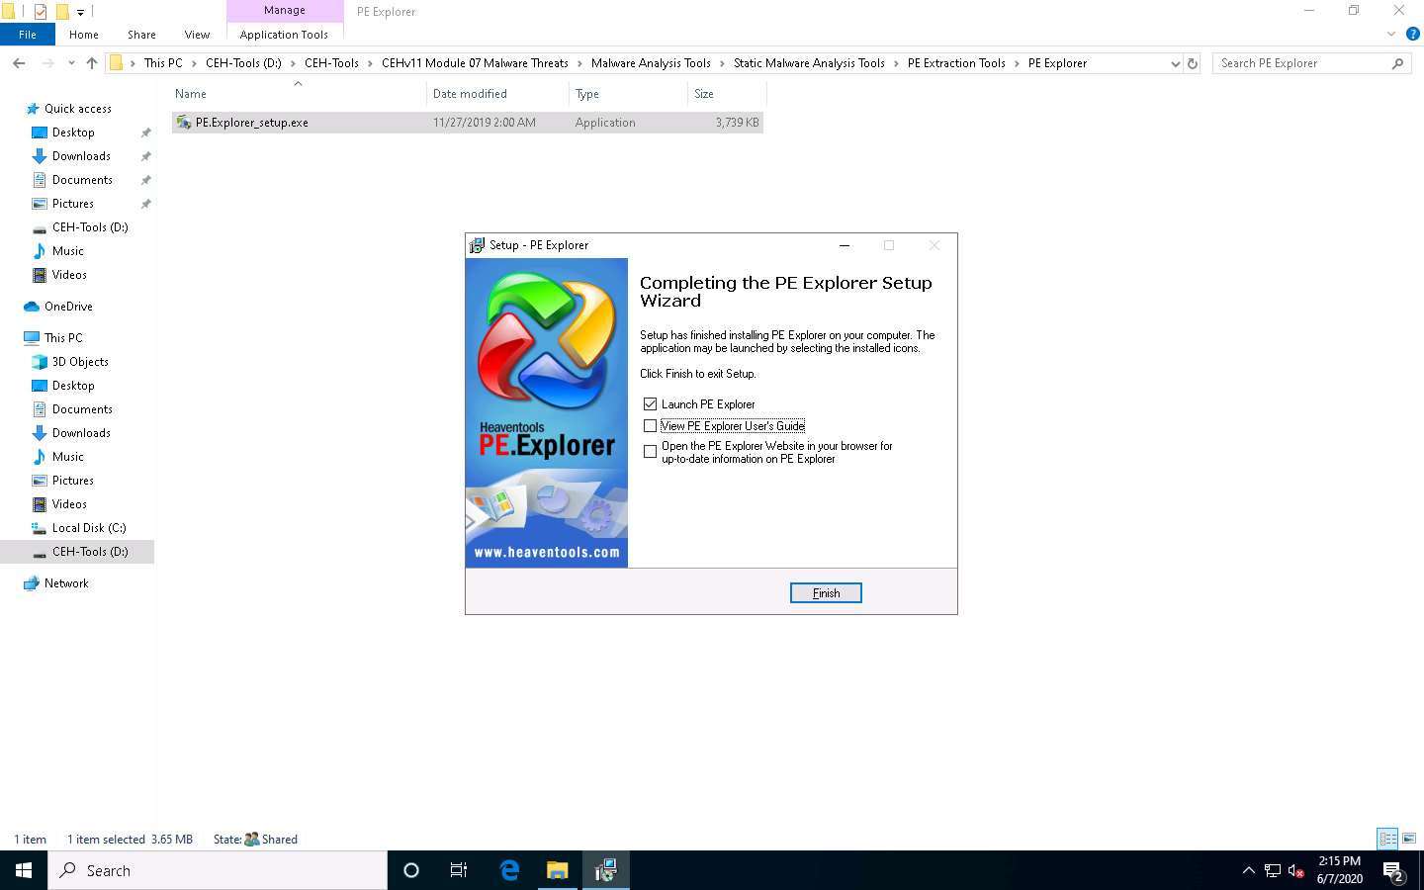Open pinned Desktop under Quick access
The height and width of the screenshot is (890, 1424).
click(73, 133)
